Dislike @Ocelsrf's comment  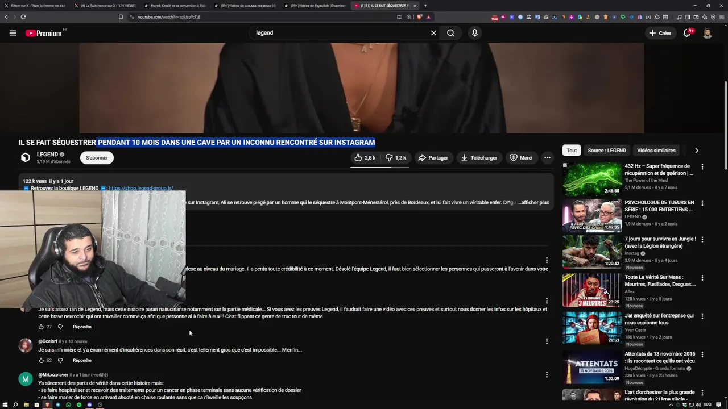tap(60, 361)
